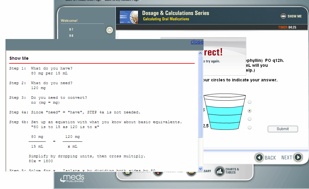Click the BACK arrow button
The height and width of the screenshot is (189, 309).
click(x=259, y=158)
